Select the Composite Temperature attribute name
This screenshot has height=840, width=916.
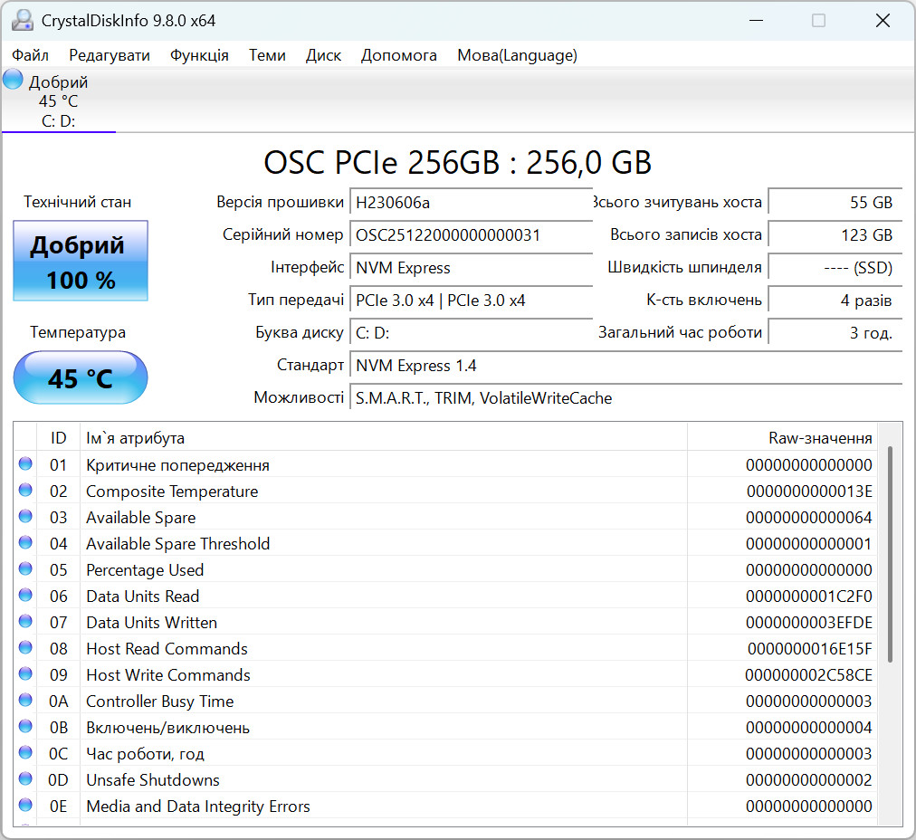(172, 492)
